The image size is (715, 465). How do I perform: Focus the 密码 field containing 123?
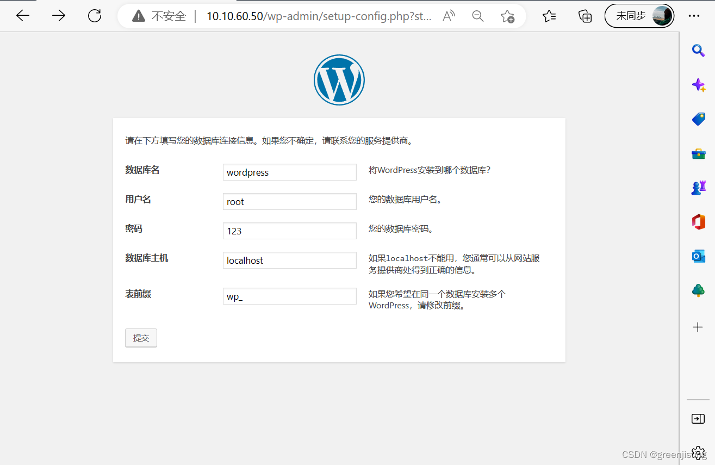290,231
